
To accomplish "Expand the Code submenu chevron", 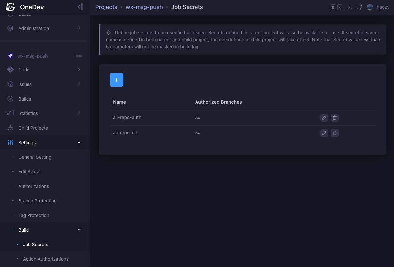I will 79,69.
